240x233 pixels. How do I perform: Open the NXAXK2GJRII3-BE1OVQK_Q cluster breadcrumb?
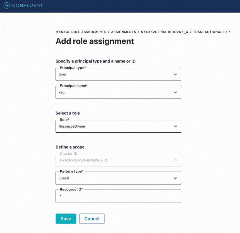click(165, 32)
